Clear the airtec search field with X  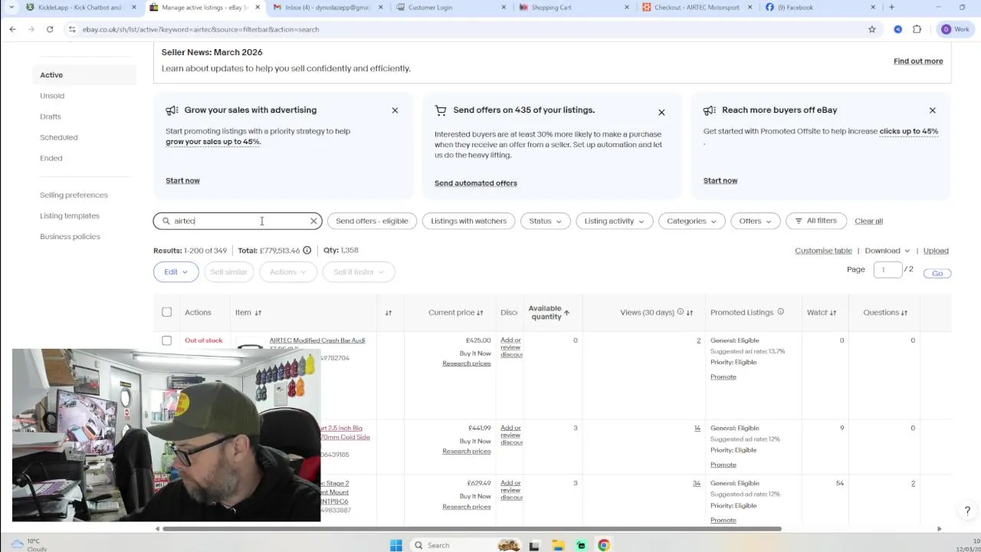click(313, 221)
